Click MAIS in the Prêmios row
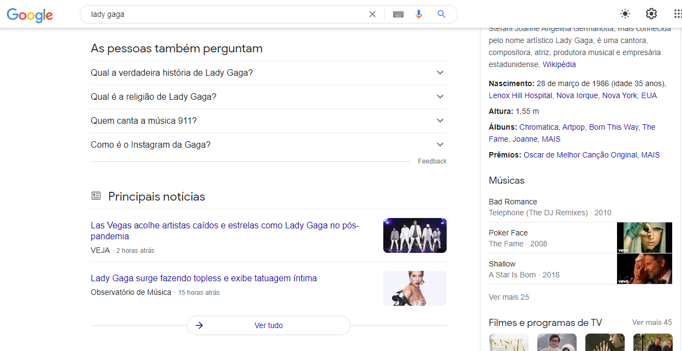This screenshot has width=682, height=351. [x=650, y=155]
